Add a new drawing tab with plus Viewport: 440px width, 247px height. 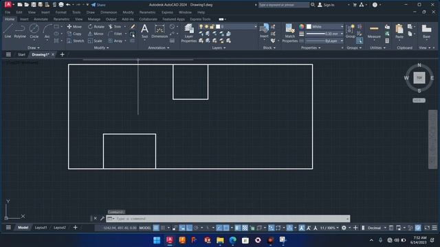click(62, 55)
